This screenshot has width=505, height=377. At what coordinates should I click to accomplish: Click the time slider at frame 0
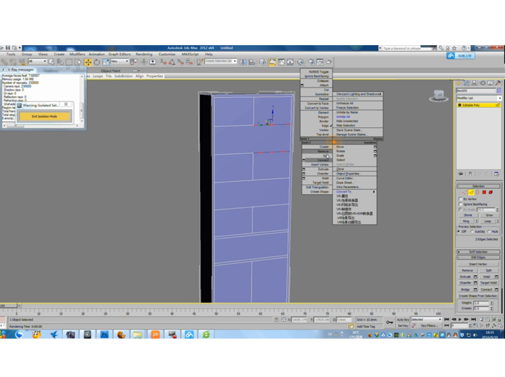[9, 306]
